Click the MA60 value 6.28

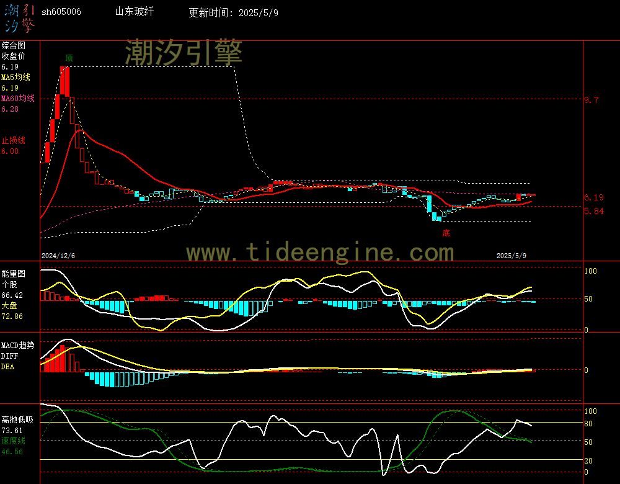point(10,109)
